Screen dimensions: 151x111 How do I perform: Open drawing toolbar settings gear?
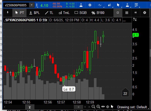(x=145, y=13)
